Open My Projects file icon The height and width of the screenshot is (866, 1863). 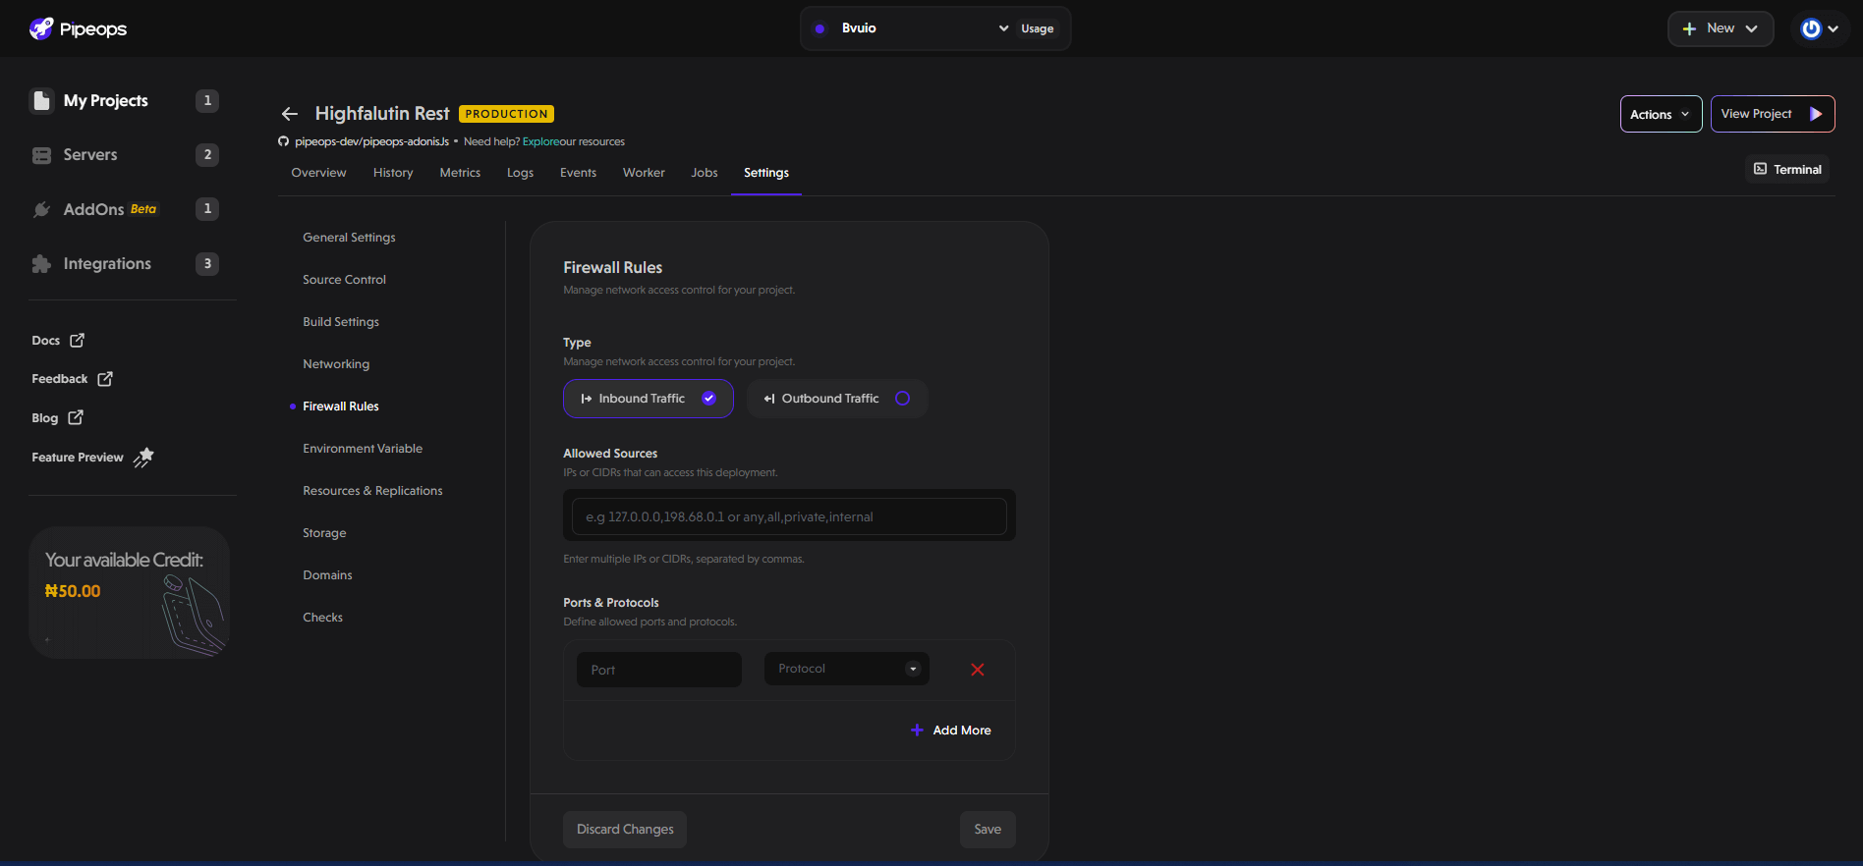pos(41,100)
